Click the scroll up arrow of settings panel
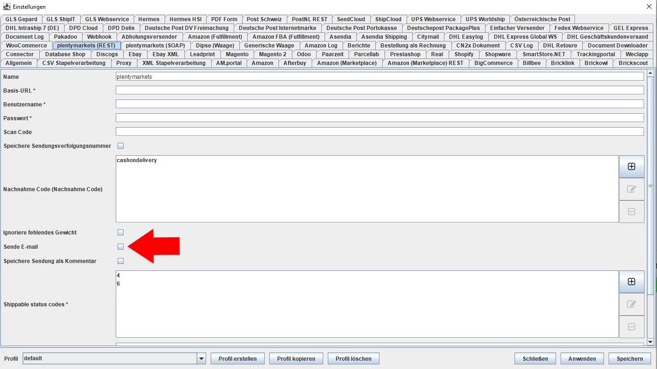This screenshot has height=369, width=657. coord(651,72)
